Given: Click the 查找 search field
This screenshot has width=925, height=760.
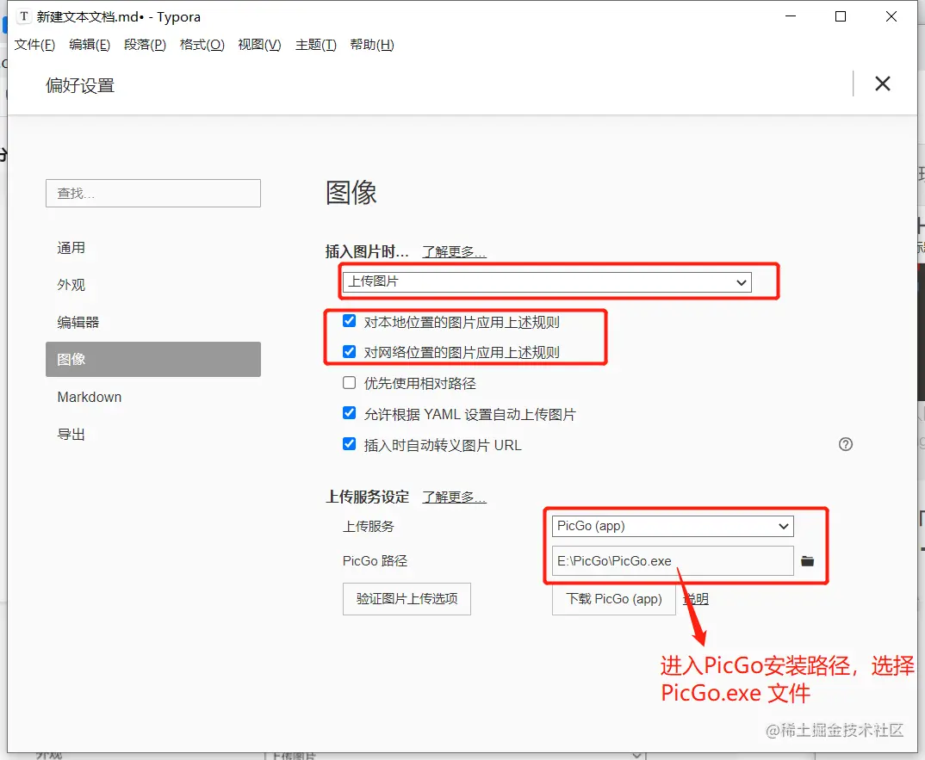Looking at the screenshot, I should pyautogui.click(x=152, y=193).
